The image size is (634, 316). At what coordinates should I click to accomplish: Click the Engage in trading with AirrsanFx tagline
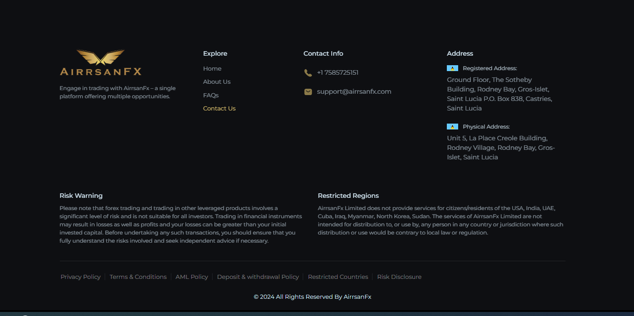tap(117, 92)
